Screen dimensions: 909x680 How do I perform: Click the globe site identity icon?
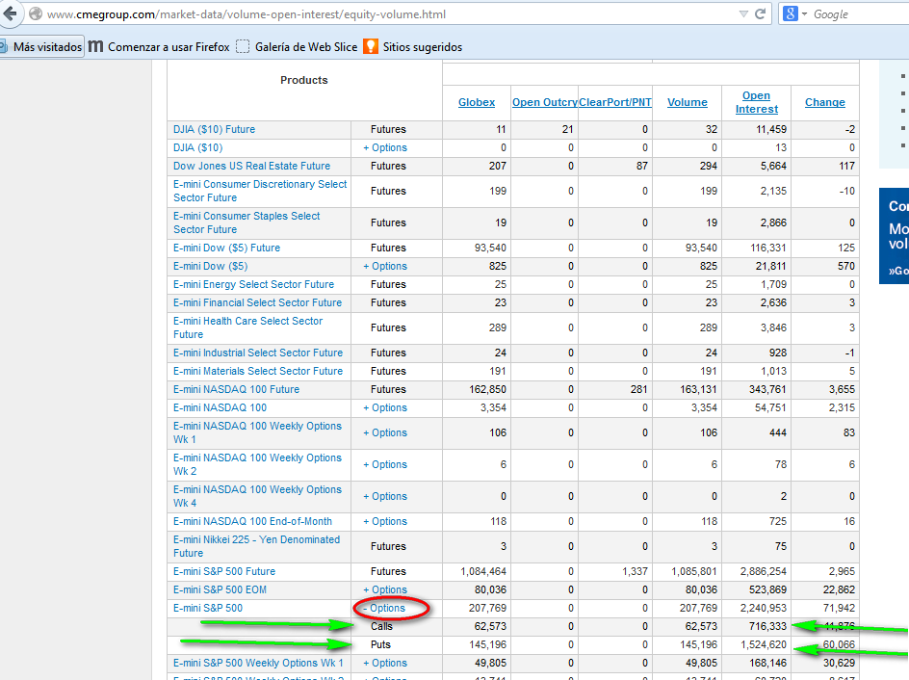tap(36, 14)
